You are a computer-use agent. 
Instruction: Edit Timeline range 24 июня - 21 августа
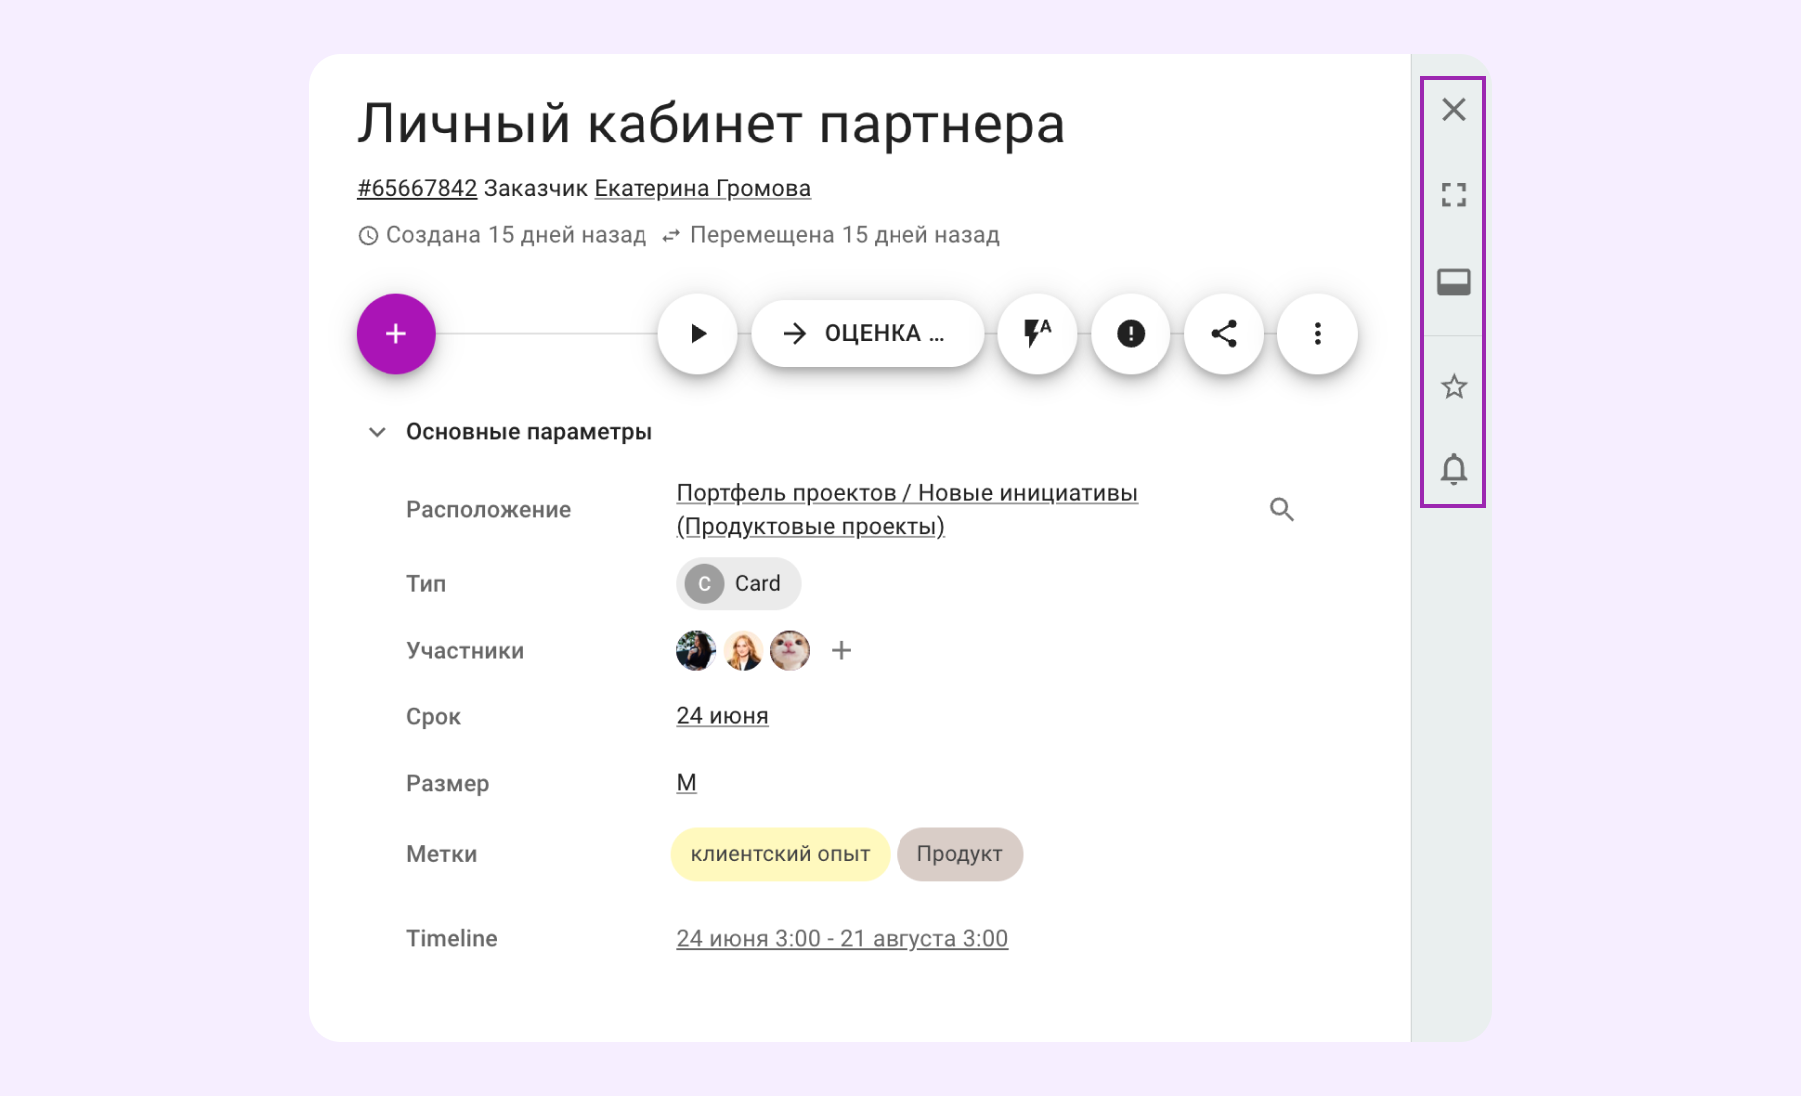point(842,939)
